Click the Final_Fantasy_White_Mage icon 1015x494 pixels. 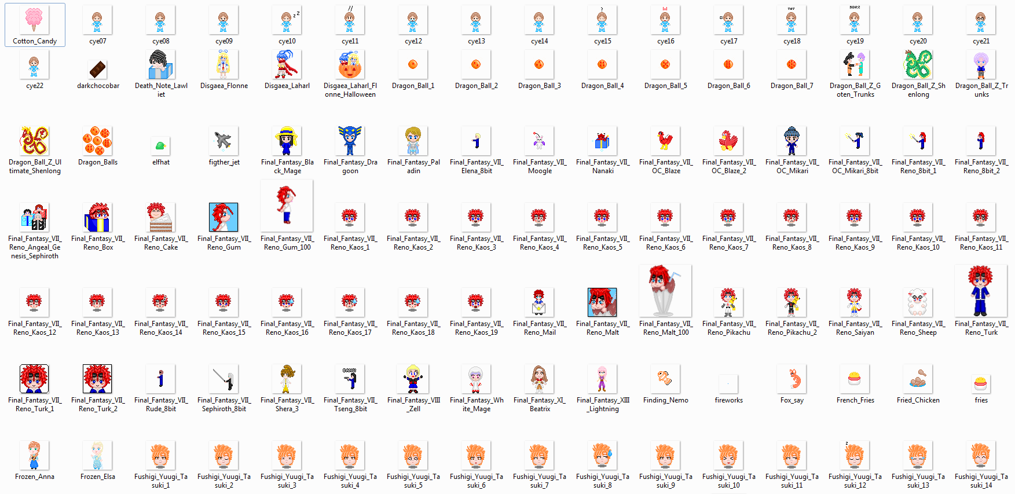(476, 379)
